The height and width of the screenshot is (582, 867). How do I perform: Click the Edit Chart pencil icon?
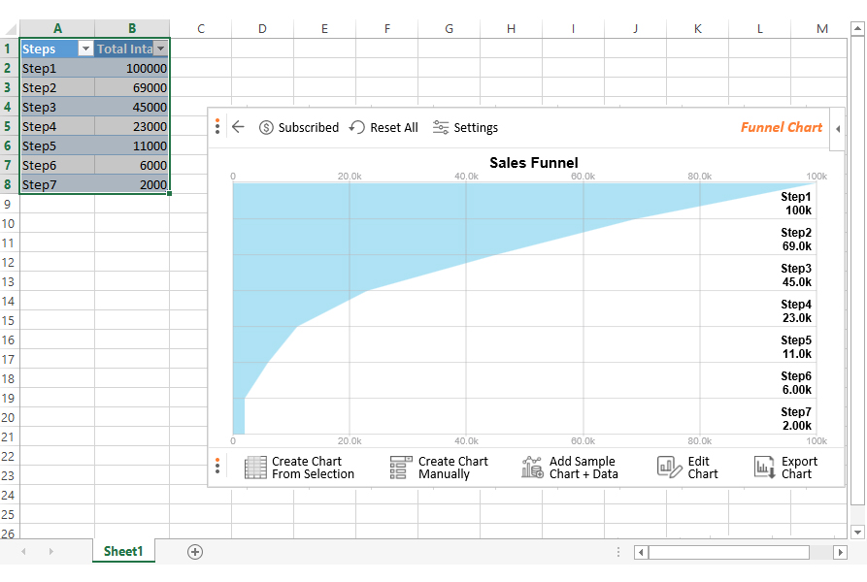click(x=669, y=468)
